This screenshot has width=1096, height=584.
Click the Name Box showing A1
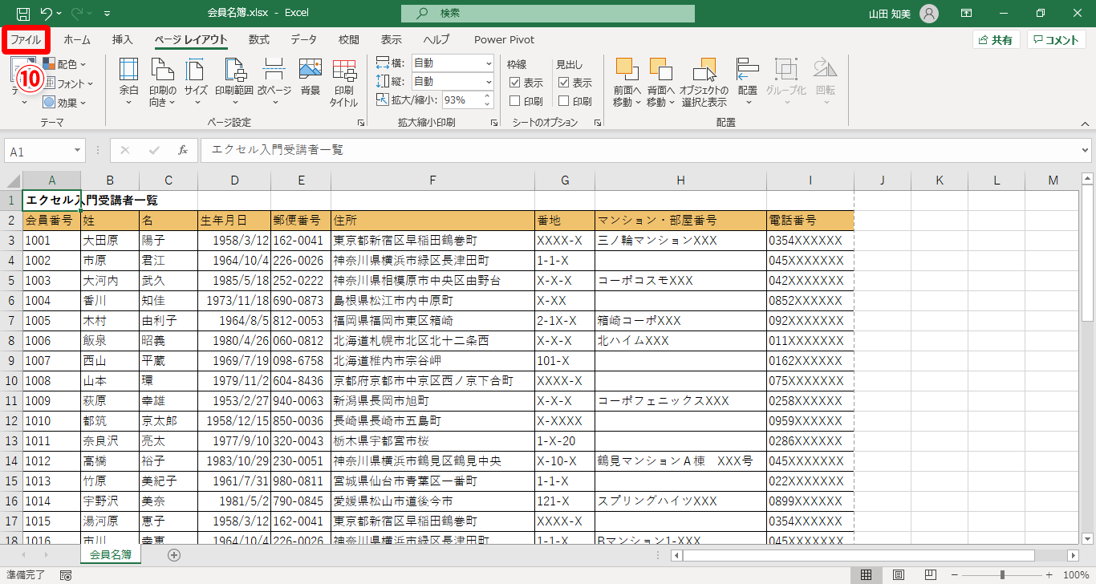(x=39, y=151)
